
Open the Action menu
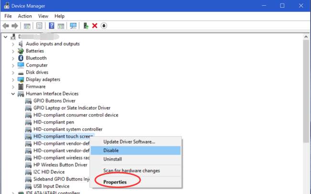coord(25,16)
